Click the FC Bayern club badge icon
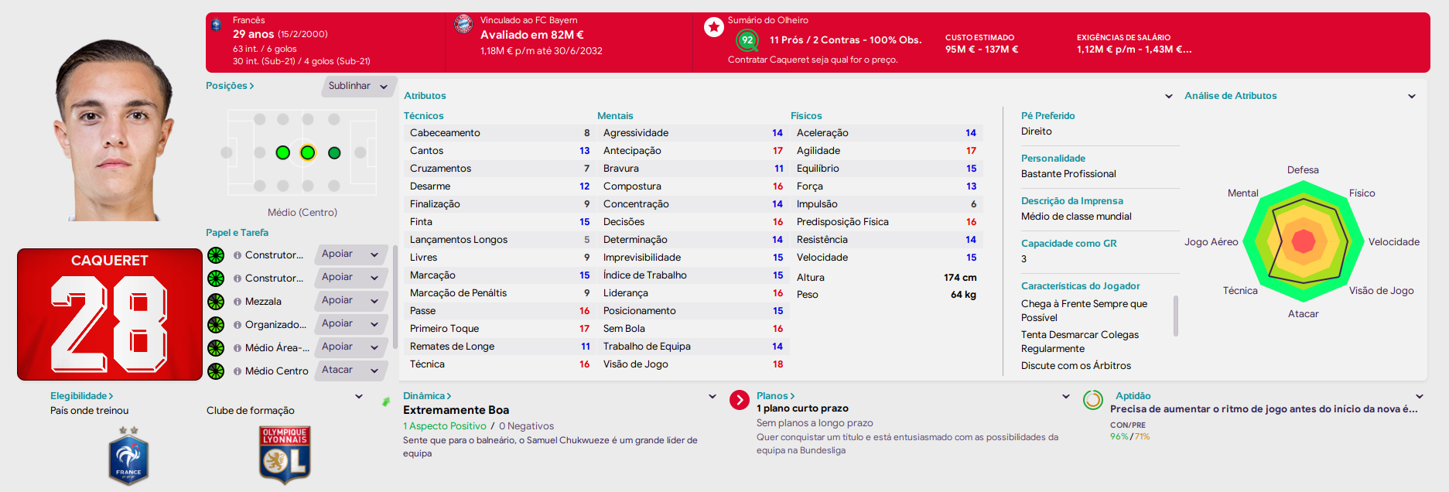 point(463,24)
